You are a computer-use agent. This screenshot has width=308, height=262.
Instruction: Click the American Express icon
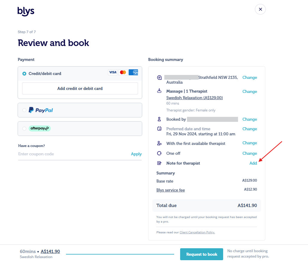(133, 72)
